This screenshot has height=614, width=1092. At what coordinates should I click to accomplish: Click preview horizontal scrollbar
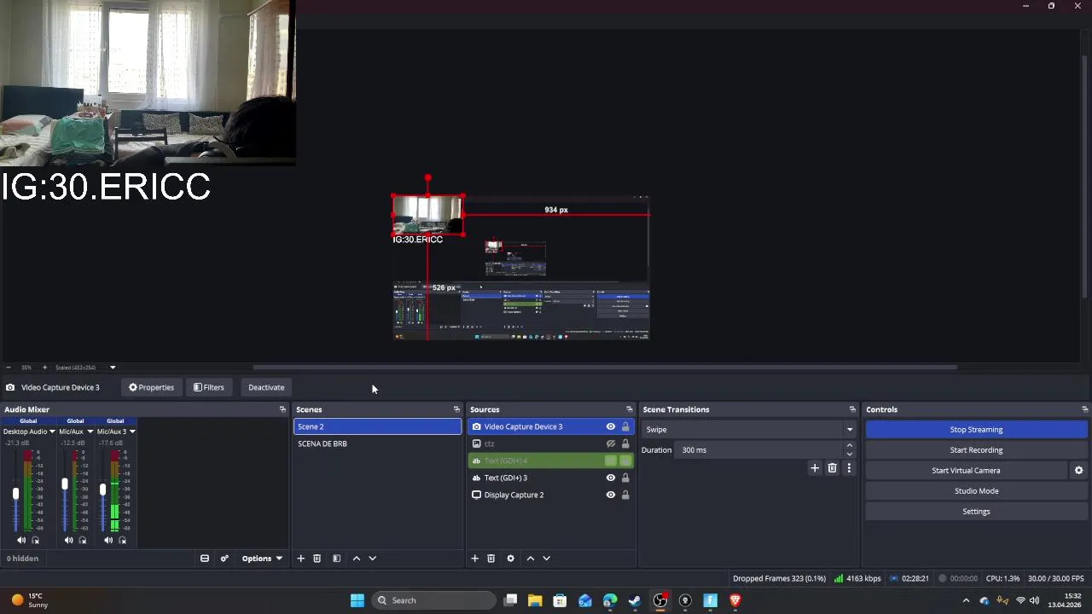[605, 368]
